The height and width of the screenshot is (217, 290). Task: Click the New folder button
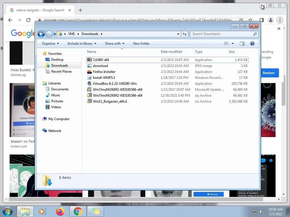coord(141,44)
